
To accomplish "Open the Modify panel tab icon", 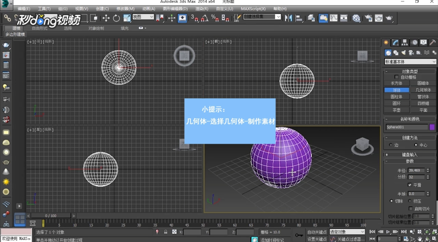I will (395, 43).
